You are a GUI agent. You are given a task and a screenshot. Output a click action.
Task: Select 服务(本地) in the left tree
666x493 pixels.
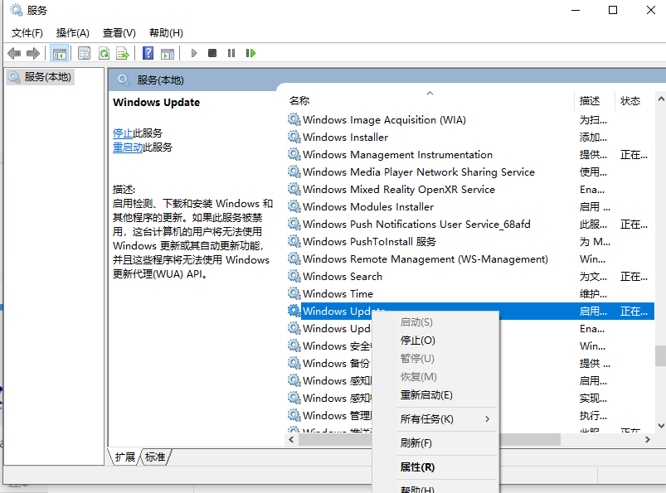click(47, 77)
